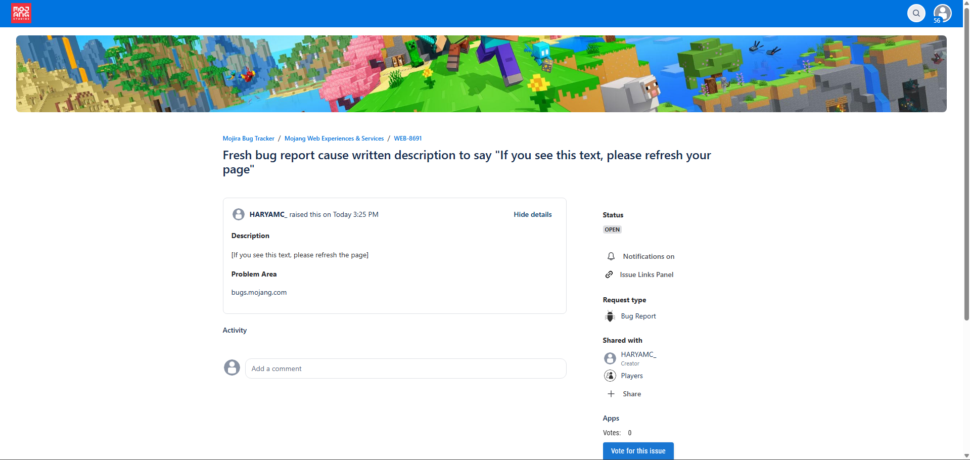Screen dimensions: 970x460
Task: Toggle Notifications on
Action: (x=649, y=256)
